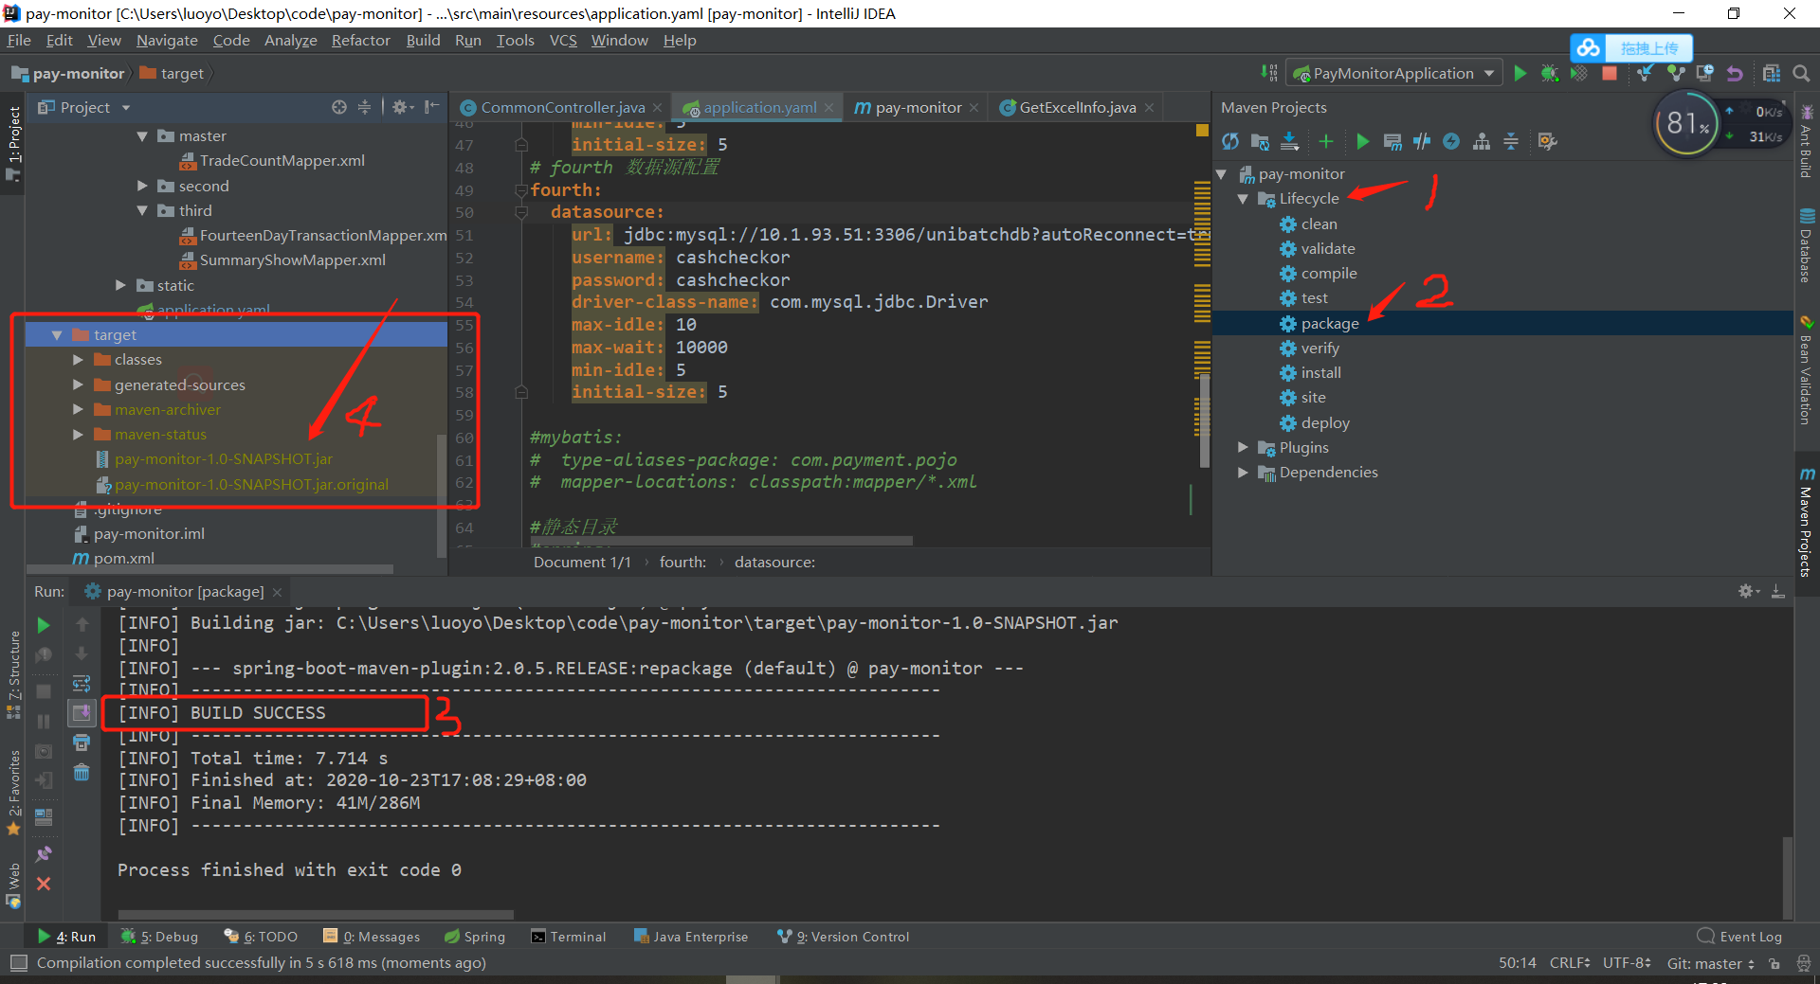Viewport: 1820px width, 984px height.
Task: Generate sources and update folders Maven icon
Action: 1260,142
